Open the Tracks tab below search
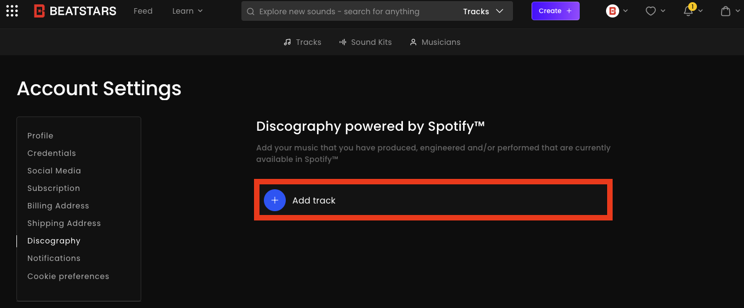 302,42
